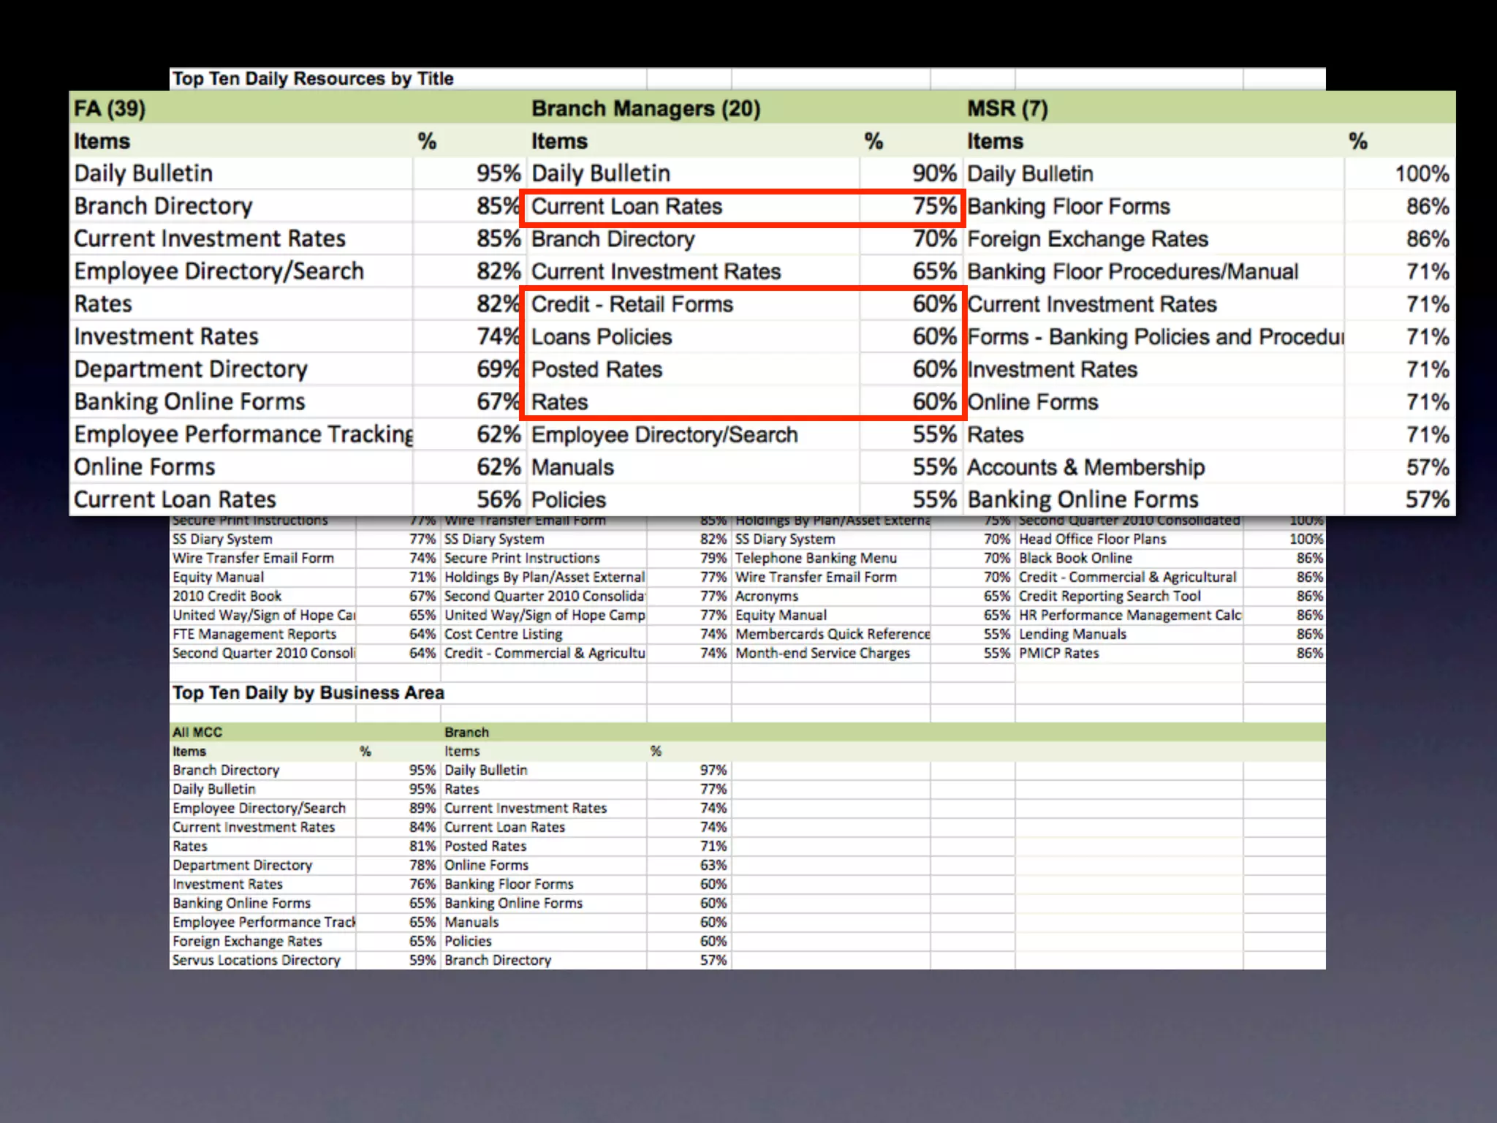Click the 'MSR (7)' group header
This screenshot has width=1497, height=1123.
(1007, 109)
